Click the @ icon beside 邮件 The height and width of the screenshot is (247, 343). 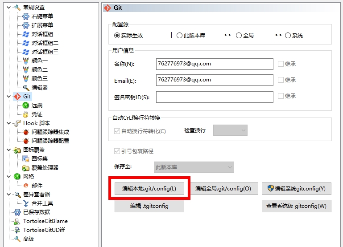pyautogui.click(x=26, y=186)
